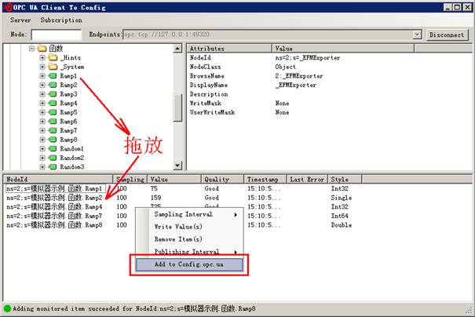Expand the _Hints tree node
This screenshot has width=475, height=317.
pos(42,58)
